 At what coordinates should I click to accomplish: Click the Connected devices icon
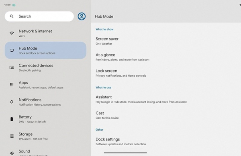coord(12,67)
